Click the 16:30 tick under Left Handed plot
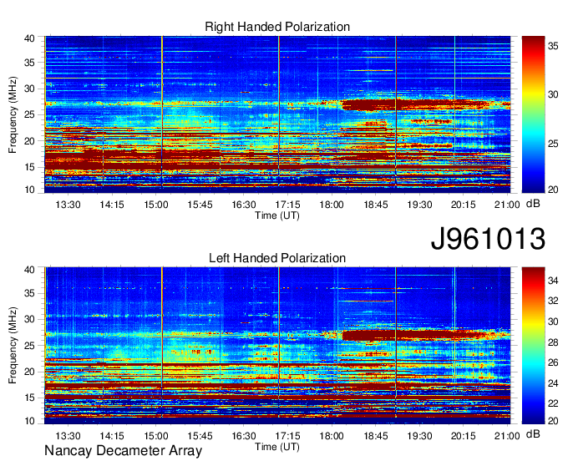Image resolution: width=568 pixels, height=461 pixels. pyautogui.click(x=243, y=436)
